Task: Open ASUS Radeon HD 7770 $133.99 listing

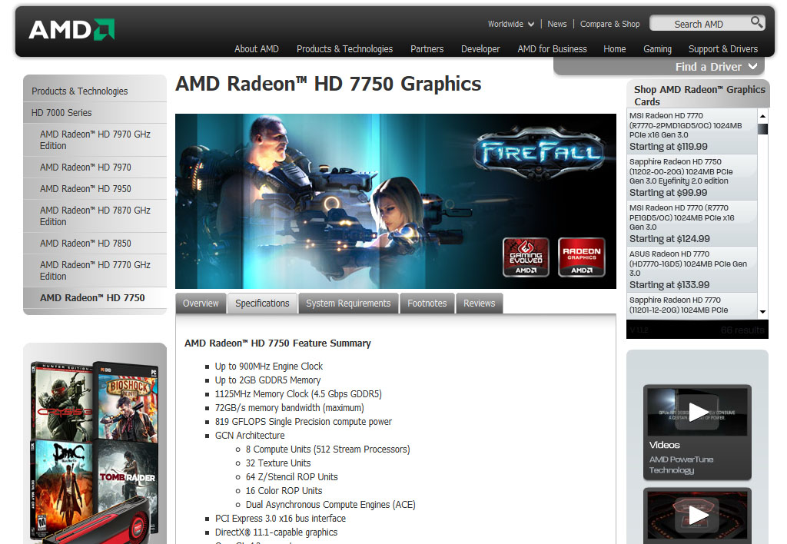Action: (x=692, y=270)
